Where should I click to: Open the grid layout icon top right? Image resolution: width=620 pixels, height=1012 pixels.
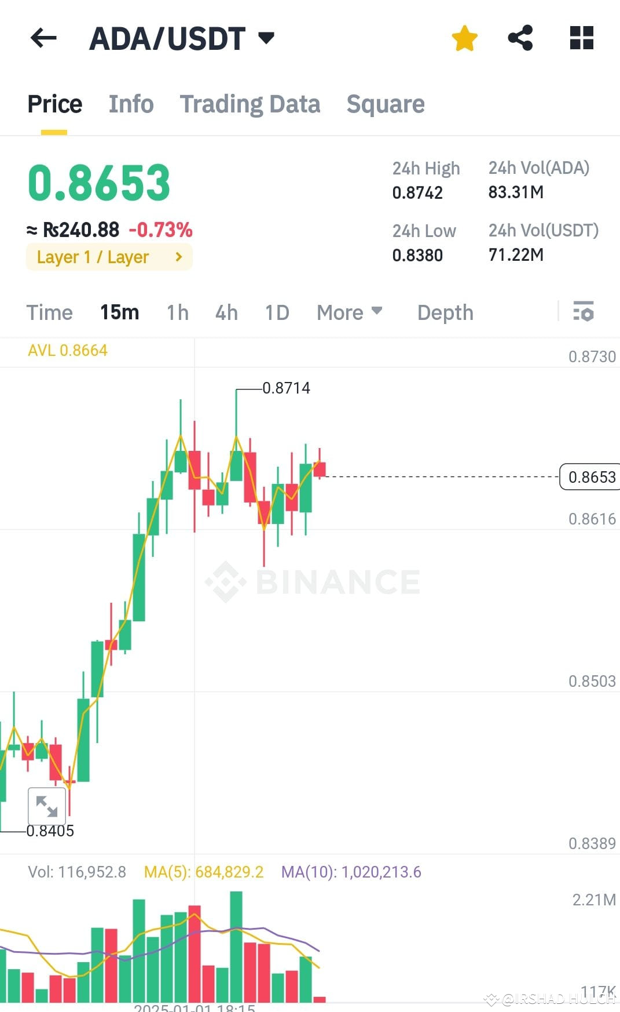580,38
